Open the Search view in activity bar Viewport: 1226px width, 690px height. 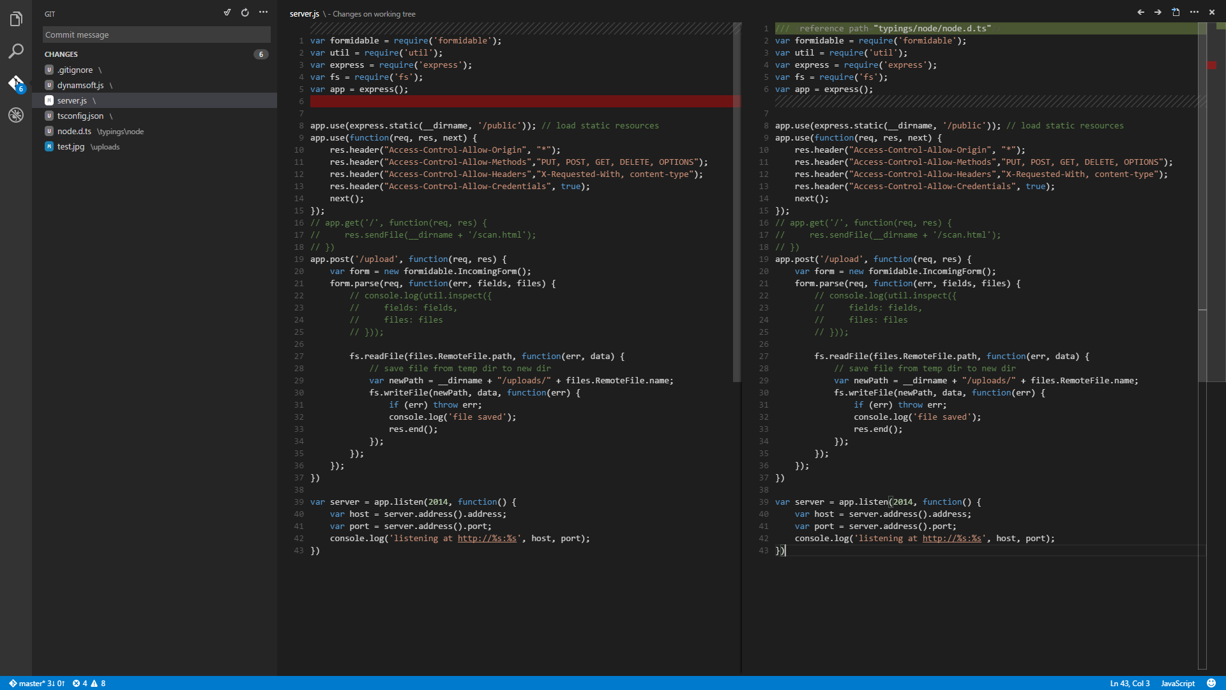(16, 51)
